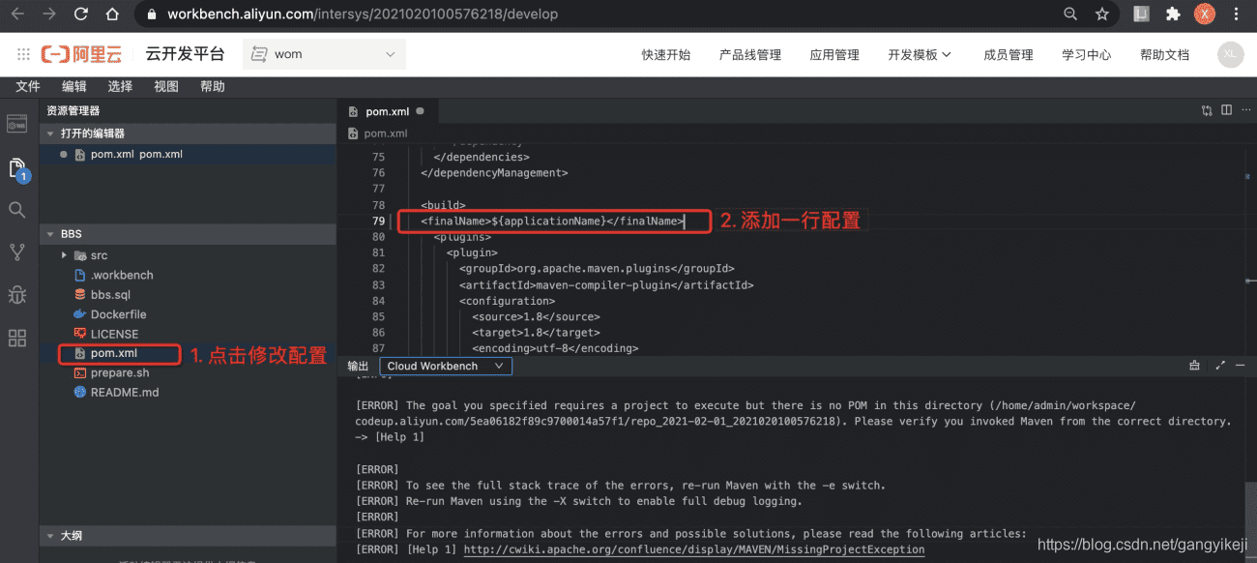Open the 选择 menu
The width and height of the screenshot is (1257, 563).
[120, 86]
